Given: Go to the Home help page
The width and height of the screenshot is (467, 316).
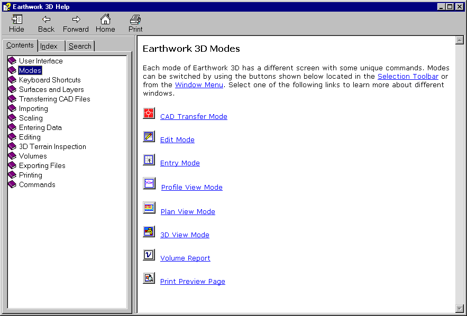Looking at the screenshot, I should click(x=105, y=23).
